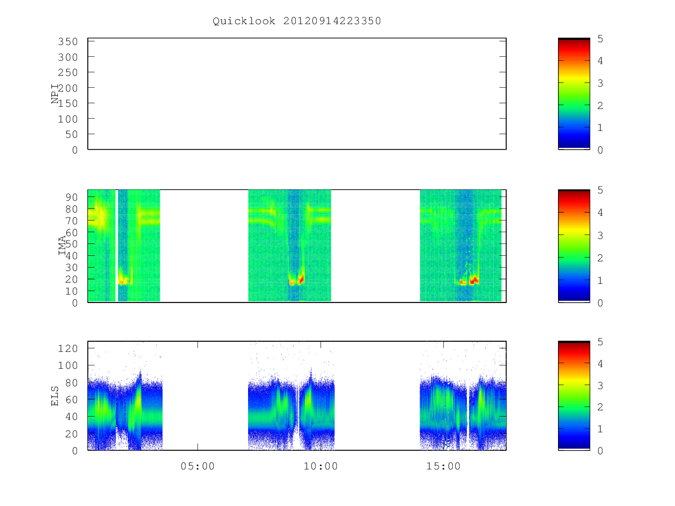This screenshot has width=675, height=506.
Task: Click the 350 tick on NPI axis
Action: [x=67, y=42]
